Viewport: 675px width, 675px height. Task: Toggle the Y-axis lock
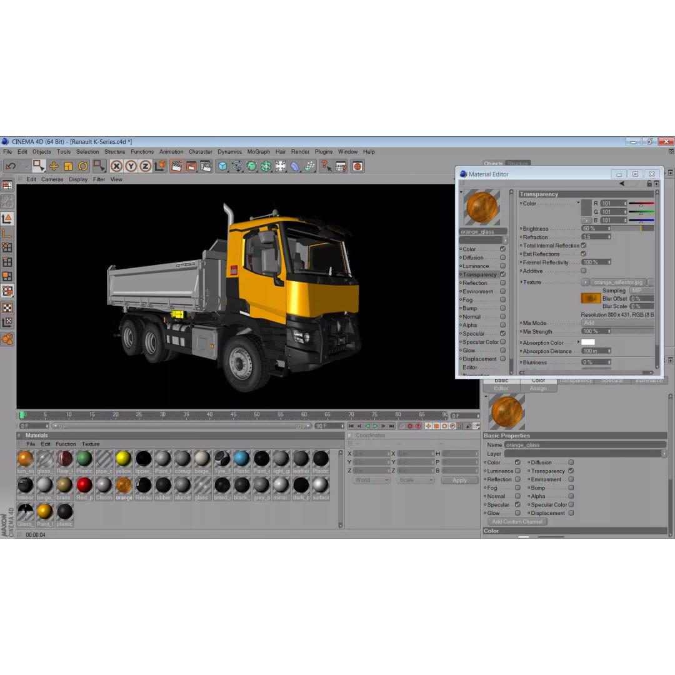pyautogui.click(x=131, y=166)
